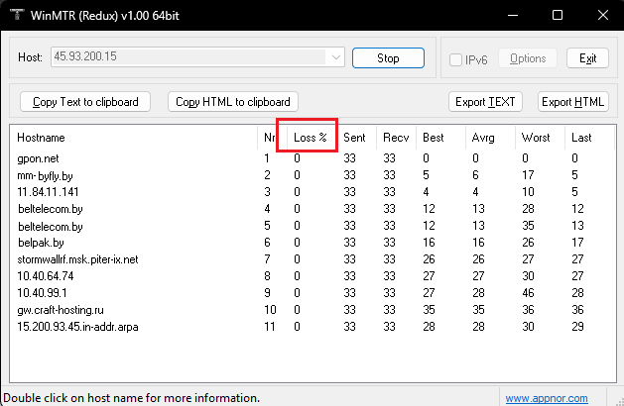Click the Loss % column header
Image resolution: width=624 pixels, height=406 pixels.
[x=310, y=138]
